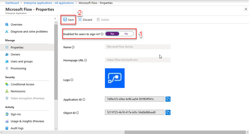Show info tooltip next to Application ID

[x=84, y=99]
